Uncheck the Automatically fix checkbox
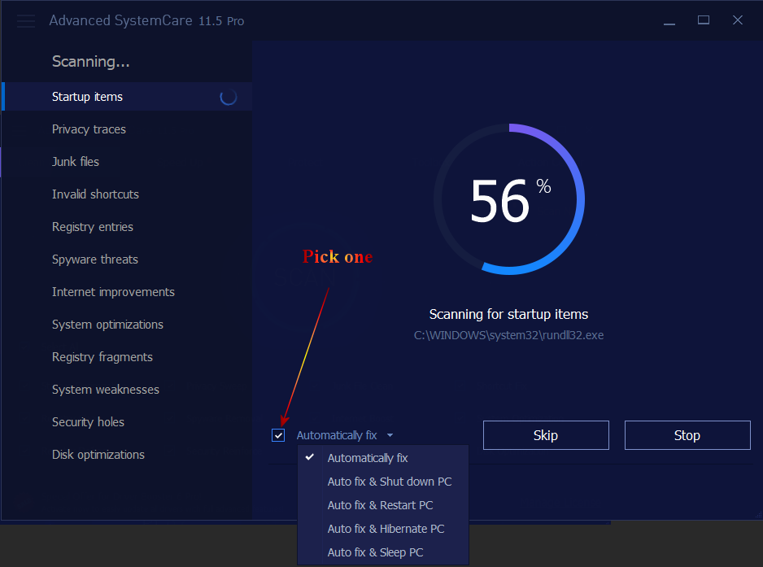The height and width of the screenshot is (567, 763). tap(278, 435)
